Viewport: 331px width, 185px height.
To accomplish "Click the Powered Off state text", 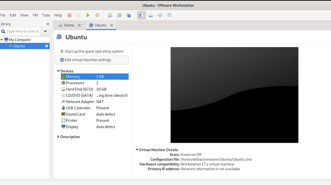I will 191,155.
